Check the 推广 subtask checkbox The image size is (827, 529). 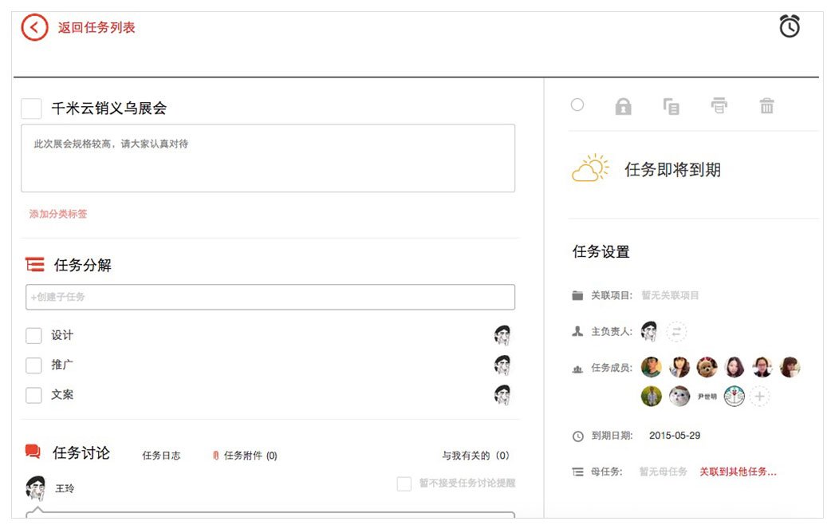pyautogui.click(x=33, y=365)
